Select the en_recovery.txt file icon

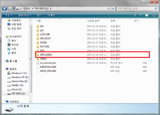(38, 63)
